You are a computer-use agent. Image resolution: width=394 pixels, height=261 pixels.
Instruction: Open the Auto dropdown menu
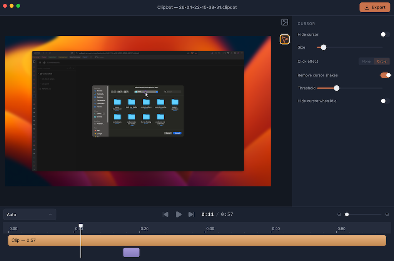pos(30,214)
